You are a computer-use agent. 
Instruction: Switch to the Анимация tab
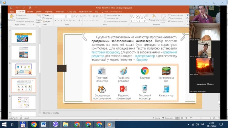pyautogui.click(x=60, y=12)
